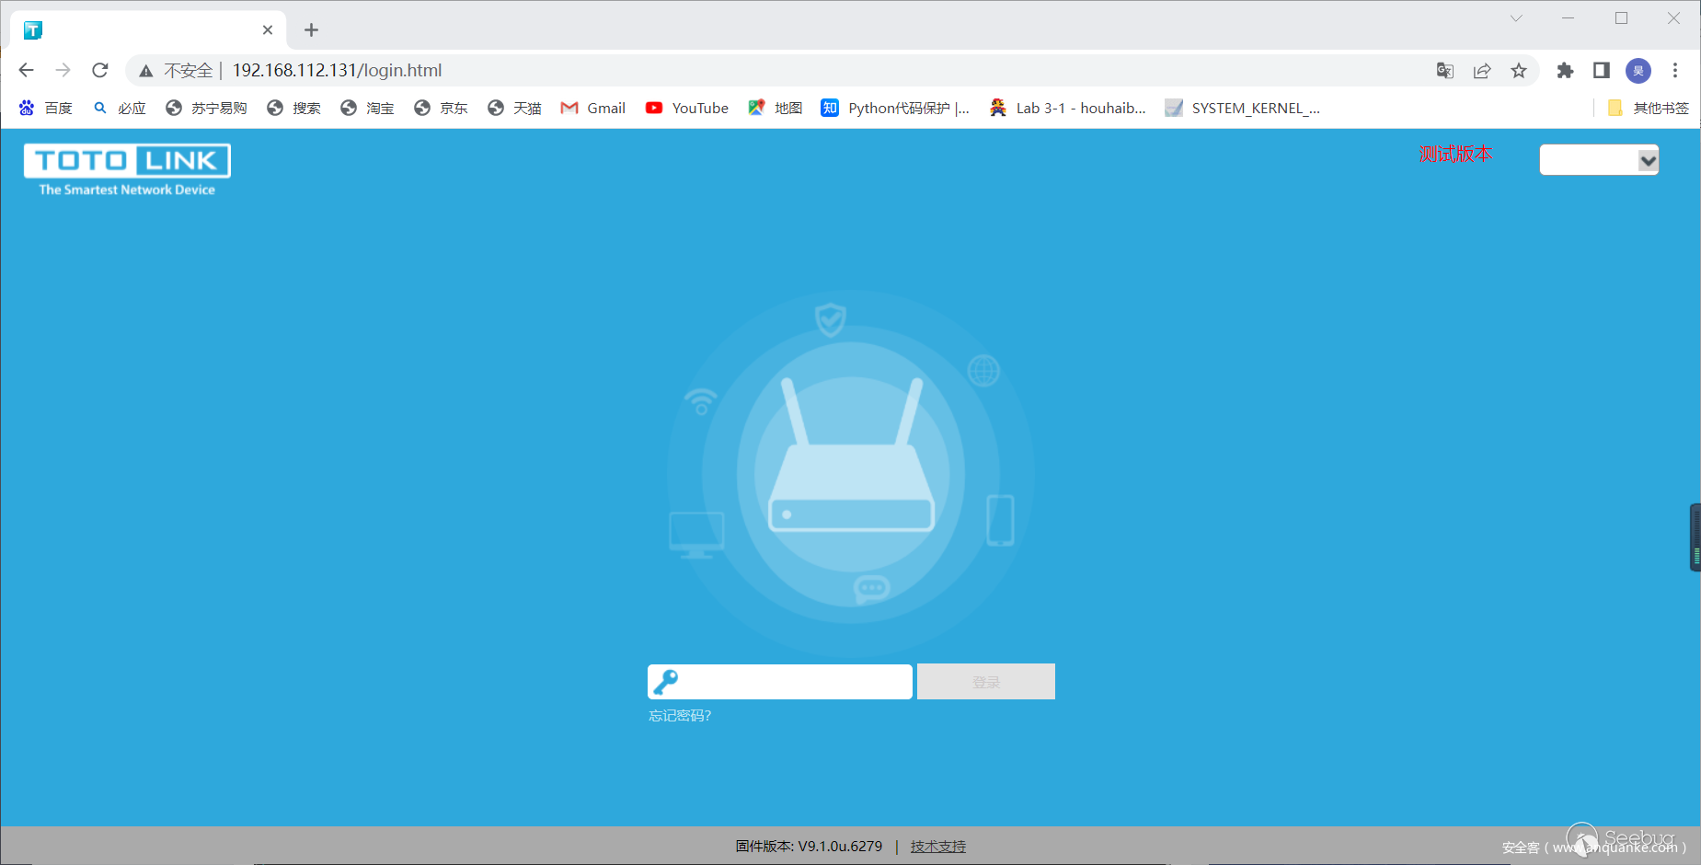Viewport: 1701px width, 865px height.
Task: Open the Gmail bookmark
Action: pos(593,109)
